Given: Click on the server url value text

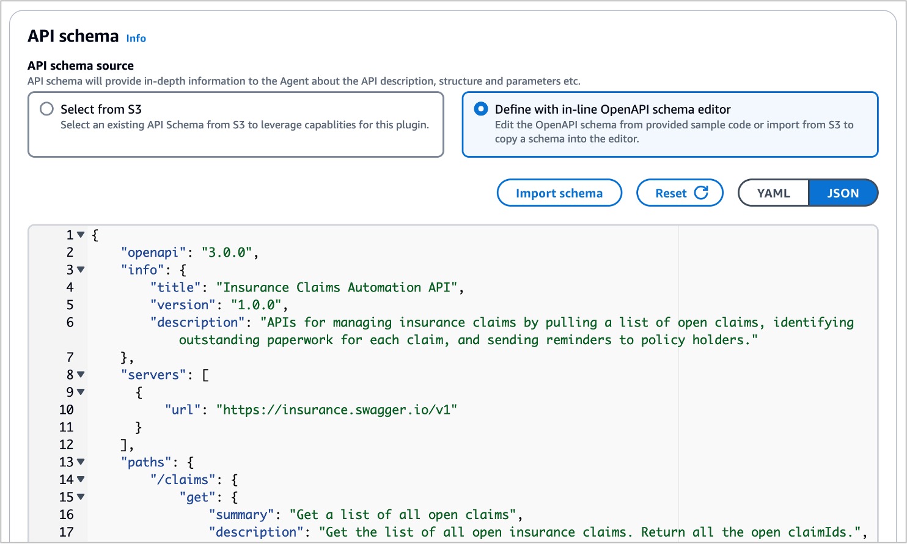Looking at the screenshot, I should [x=336, y=410].
